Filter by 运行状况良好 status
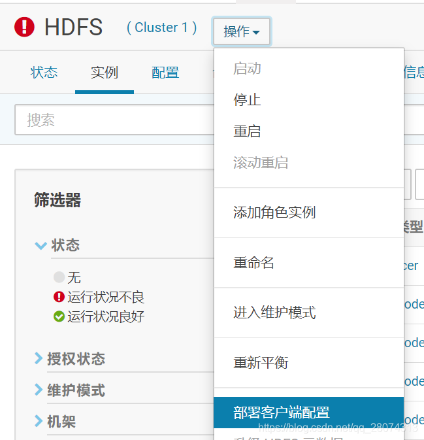This screenshot has width=424, height=440. pyautogui.click(x=106, y=316)
